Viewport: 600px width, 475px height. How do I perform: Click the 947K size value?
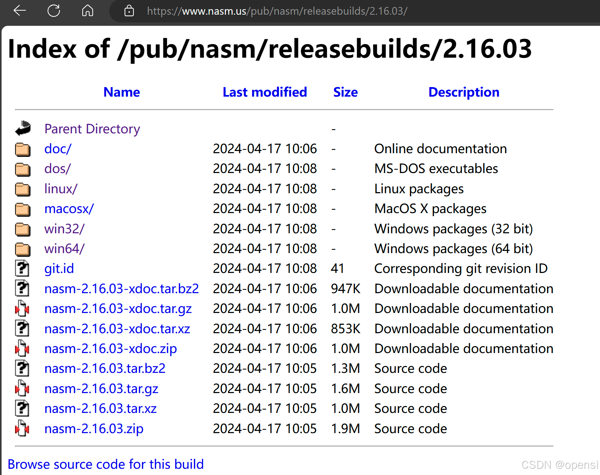(x=345, y=289)
